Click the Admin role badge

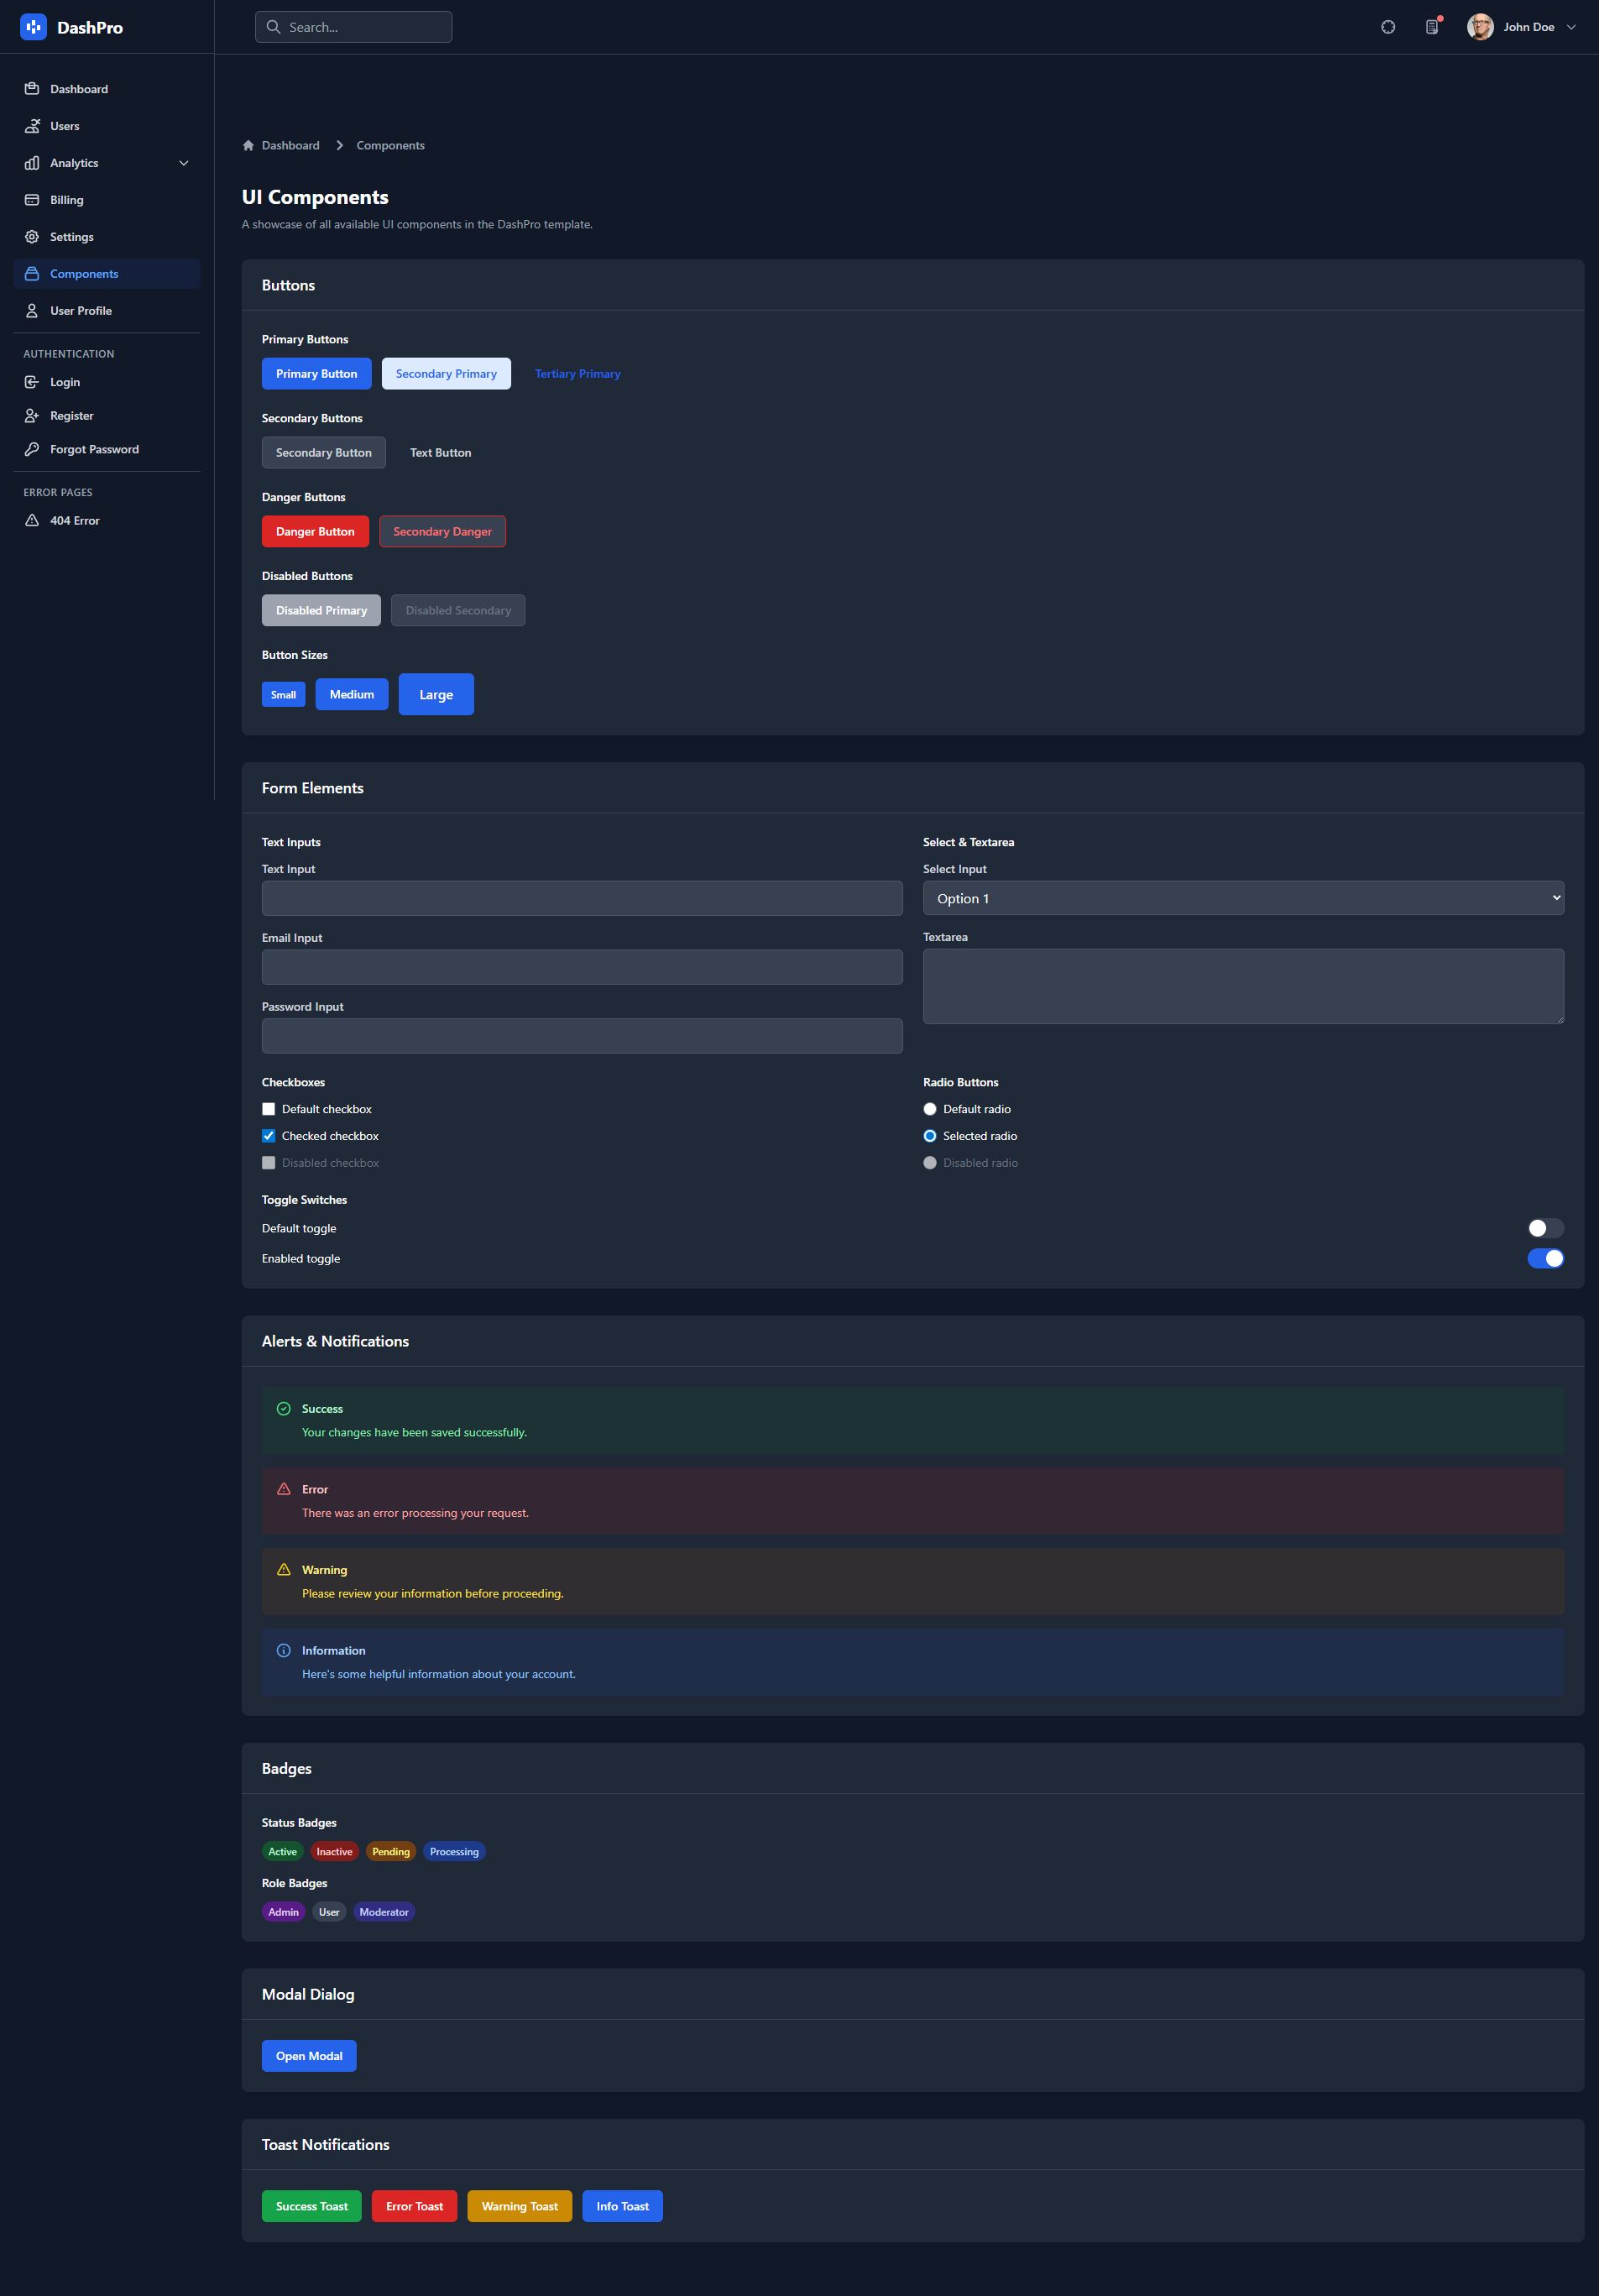point(284,1912)
